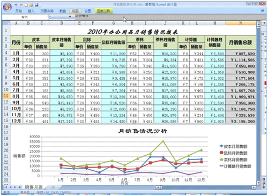Jump to the first sheet with navigation arrow
This screenshot has width=268, height=196.
(6, 187)
